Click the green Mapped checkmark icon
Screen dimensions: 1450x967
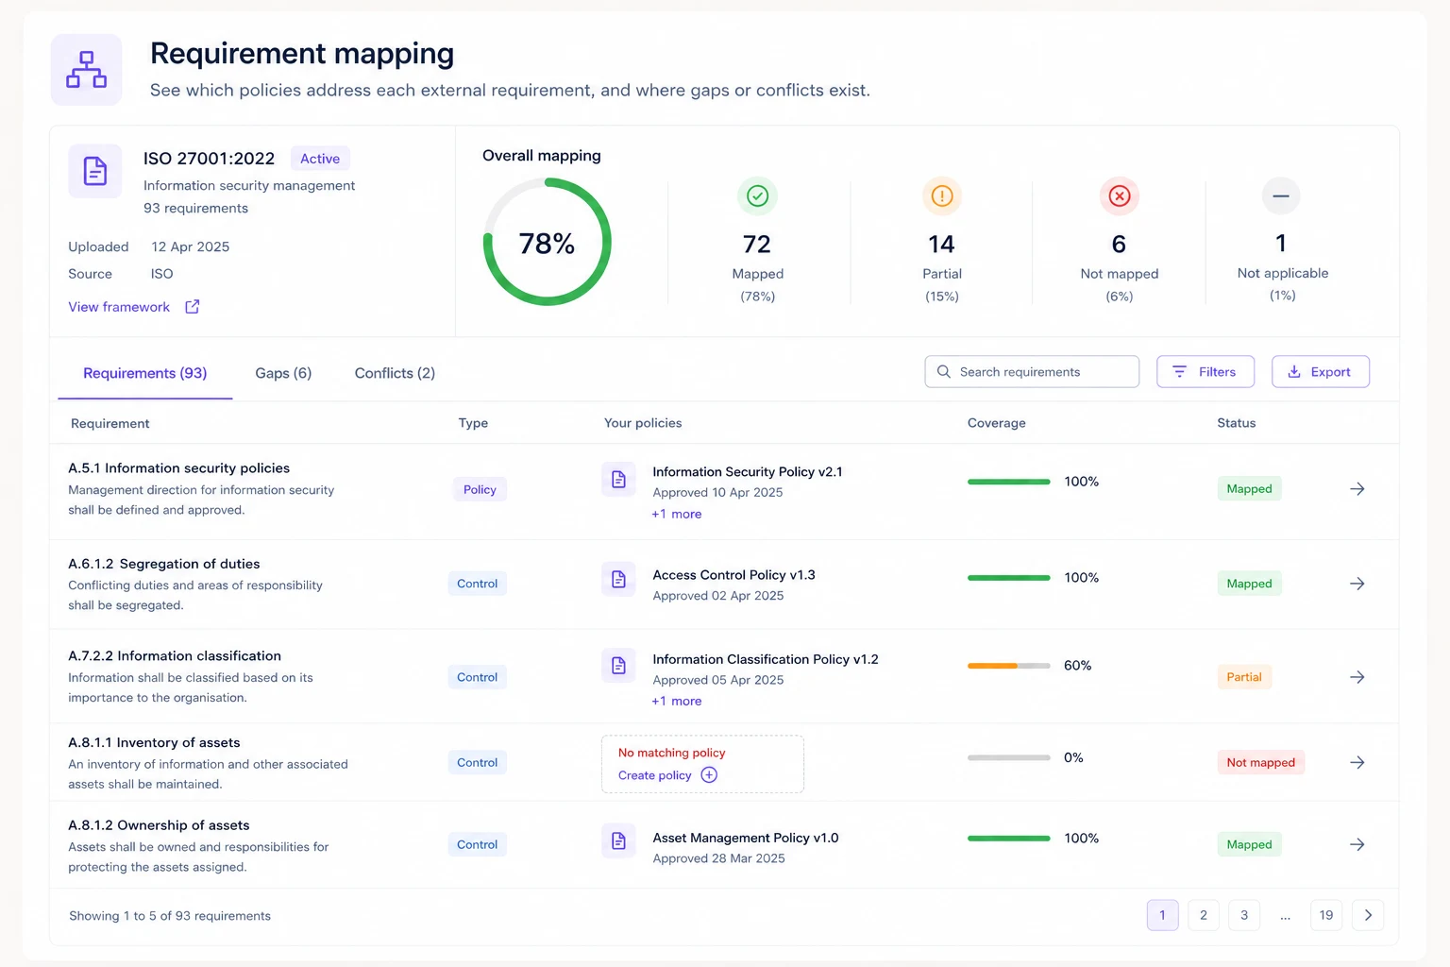(757, 195)
